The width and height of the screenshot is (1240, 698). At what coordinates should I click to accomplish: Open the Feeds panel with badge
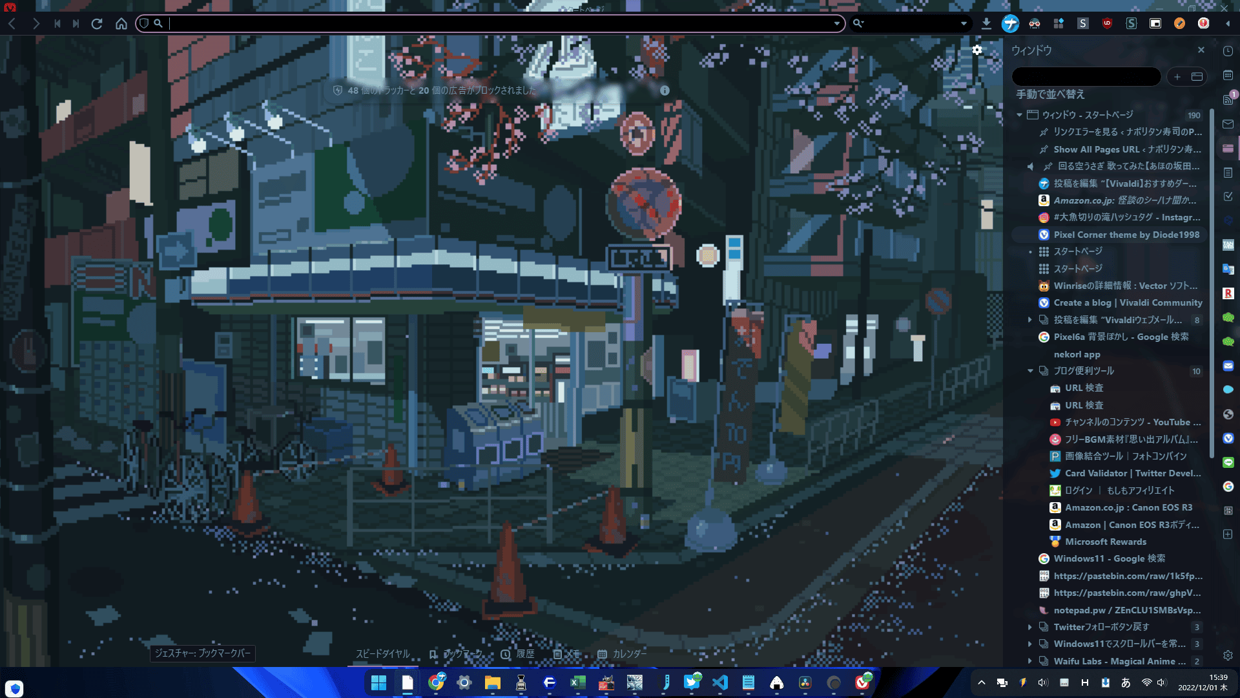[x=1228, y=100]
